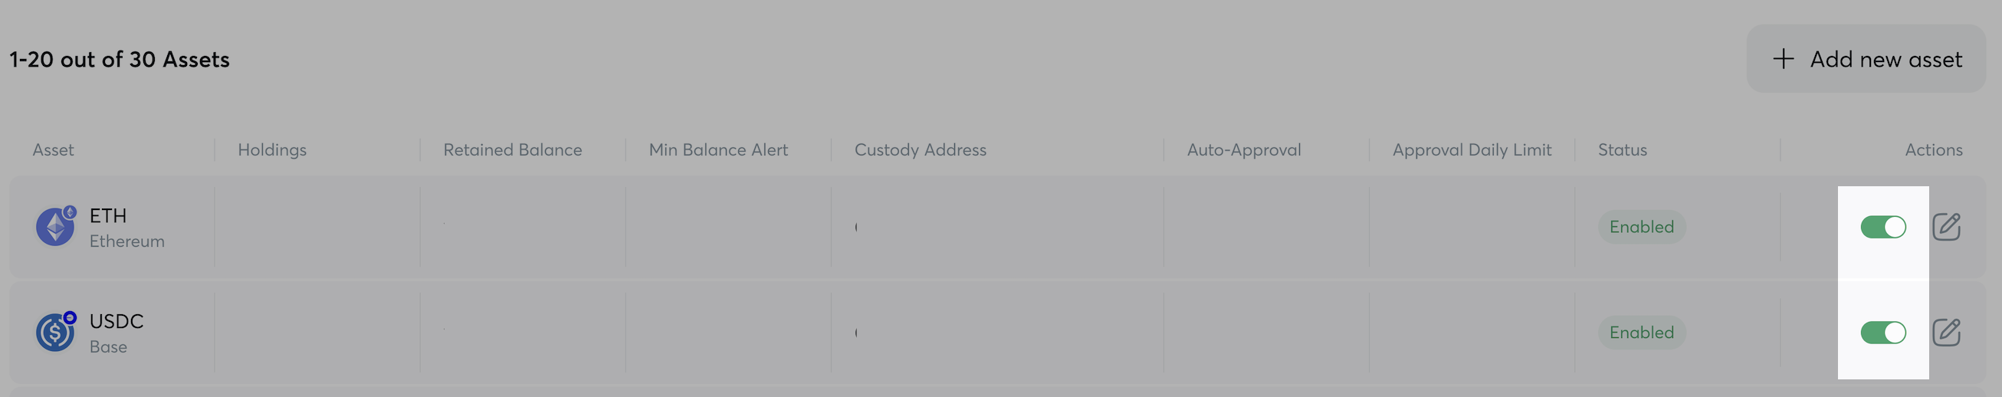This screenshot has width=2002, height=397.
Task: Click the Approval Daily Limit header
Action: [1471, 150]
